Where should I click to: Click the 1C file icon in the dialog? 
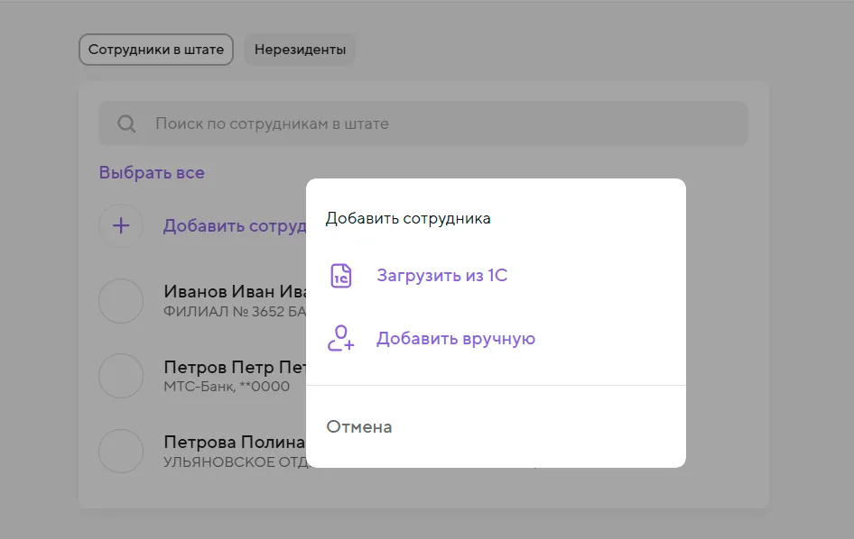click(x=341, y=276)
